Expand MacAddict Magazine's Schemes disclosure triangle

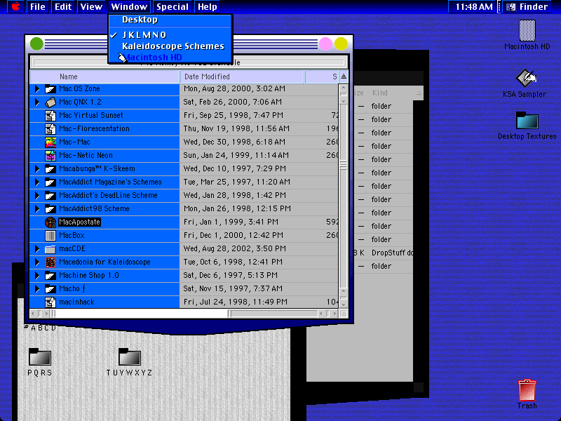tap(37, 182)
